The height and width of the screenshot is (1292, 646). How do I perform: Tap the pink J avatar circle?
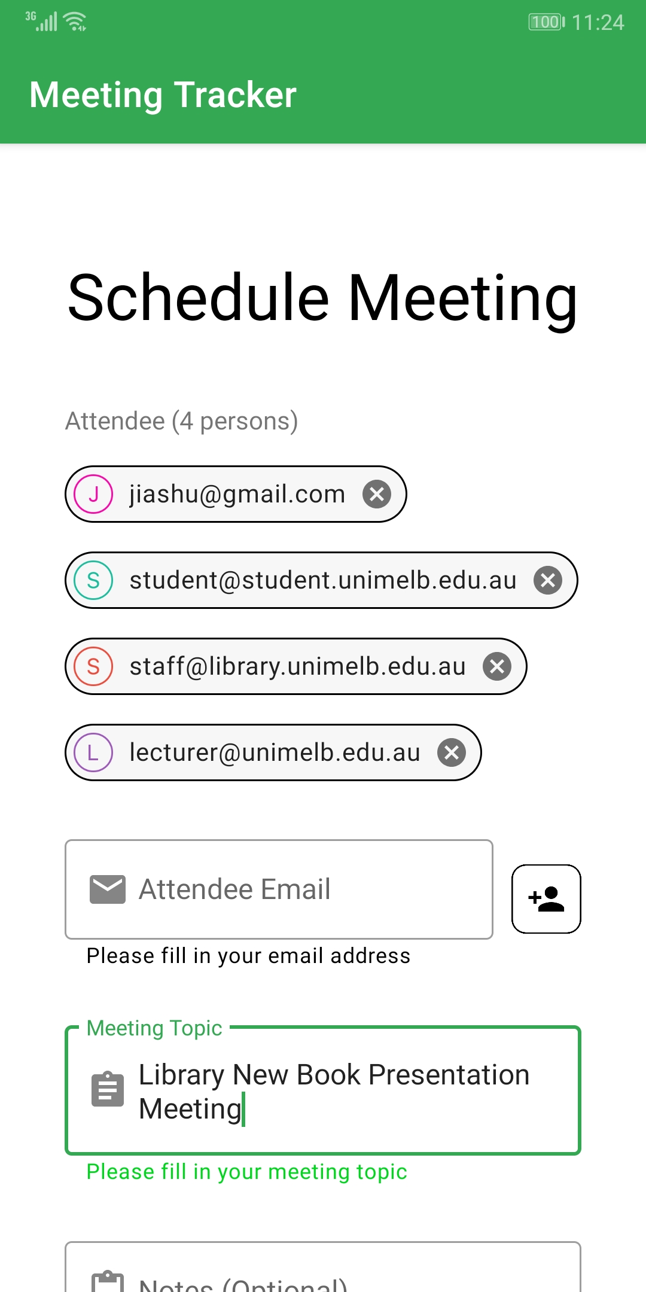click(93, 494)
